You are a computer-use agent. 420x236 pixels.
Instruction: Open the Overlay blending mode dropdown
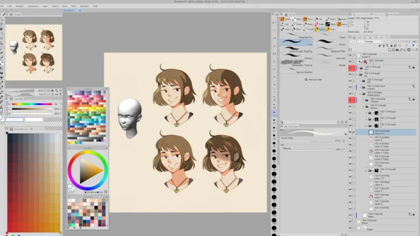(x=370, y=42)
